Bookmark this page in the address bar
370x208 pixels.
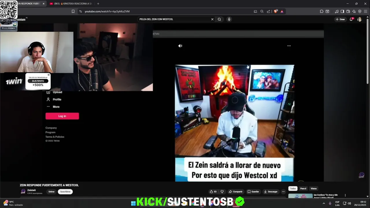[73, 11]
